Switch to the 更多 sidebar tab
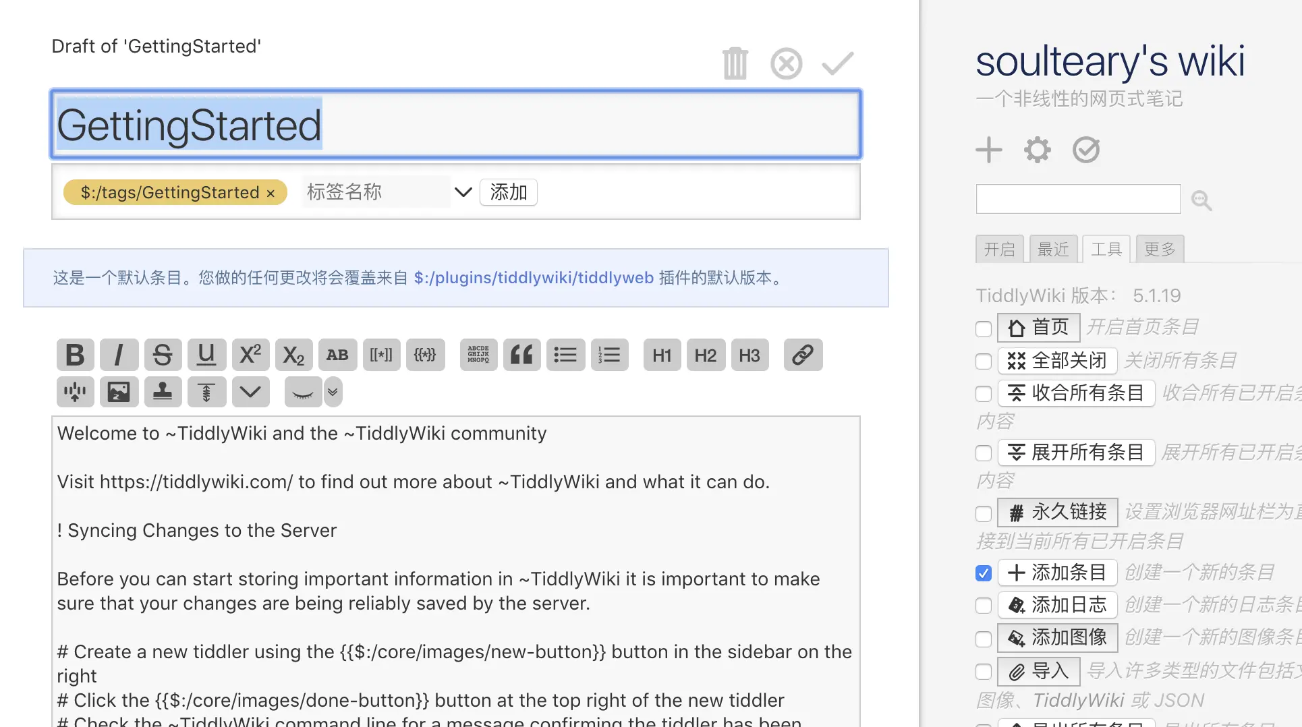This screenshot has height=727, width=1302. pos(1159,248)
